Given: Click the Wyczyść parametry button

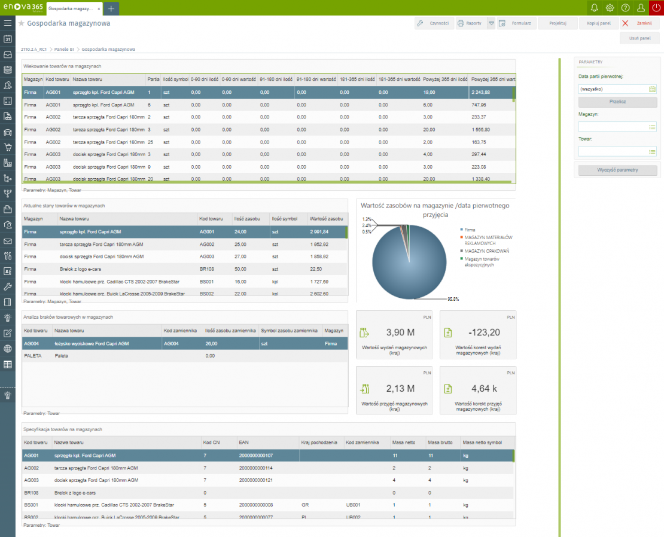Looking at the screenshot, I should click(617, 170).
